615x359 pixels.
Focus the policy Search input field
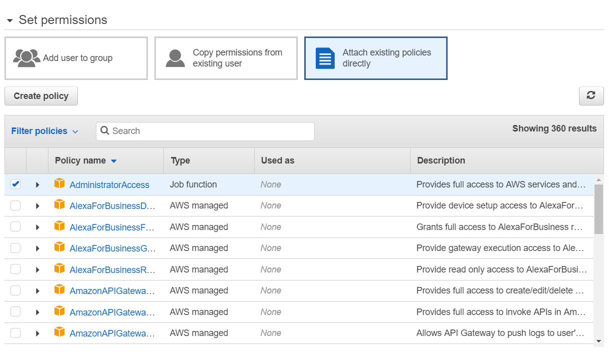205,131
